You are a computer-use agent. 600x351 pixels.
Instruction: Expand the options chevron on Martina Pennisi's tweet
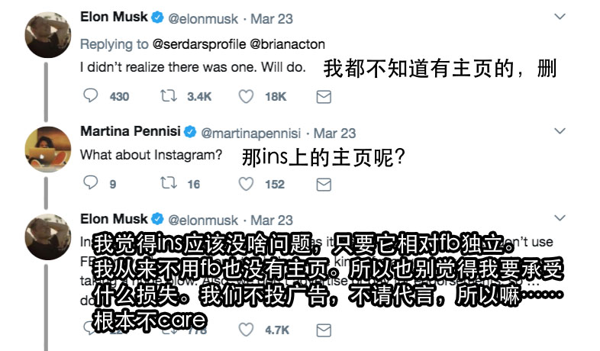(560, 131)
